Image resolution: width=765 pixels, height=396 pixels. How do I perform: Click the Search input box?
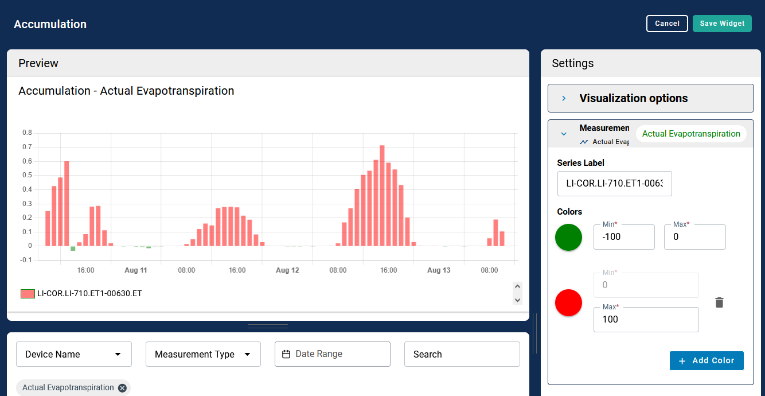(462, 354)
